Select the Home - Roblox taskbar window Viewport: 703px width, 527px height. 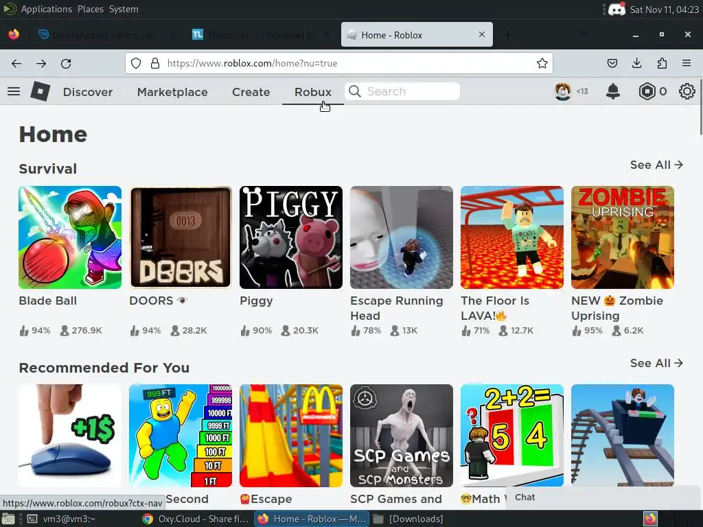pyautogui.click(x=312, y=519)
